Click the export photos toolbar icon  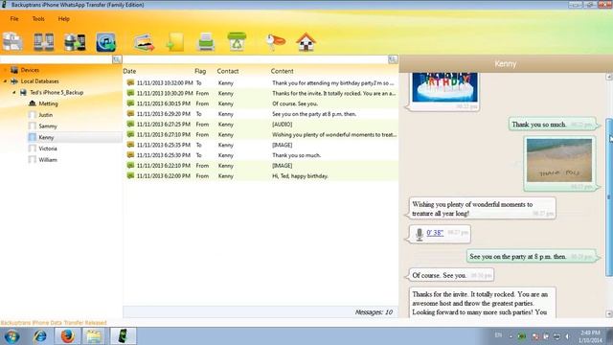coord(144,42)
